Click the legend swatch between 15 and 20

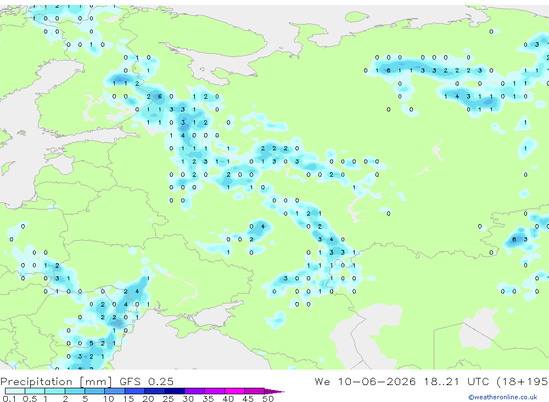pos(135,391)
